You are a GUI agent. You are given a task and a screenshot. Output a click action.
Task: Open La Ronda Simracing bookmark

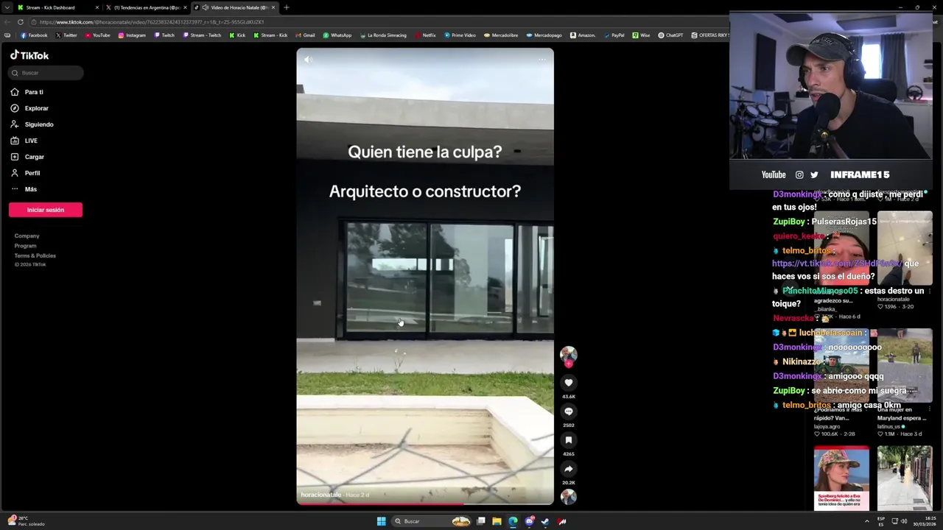383,35
